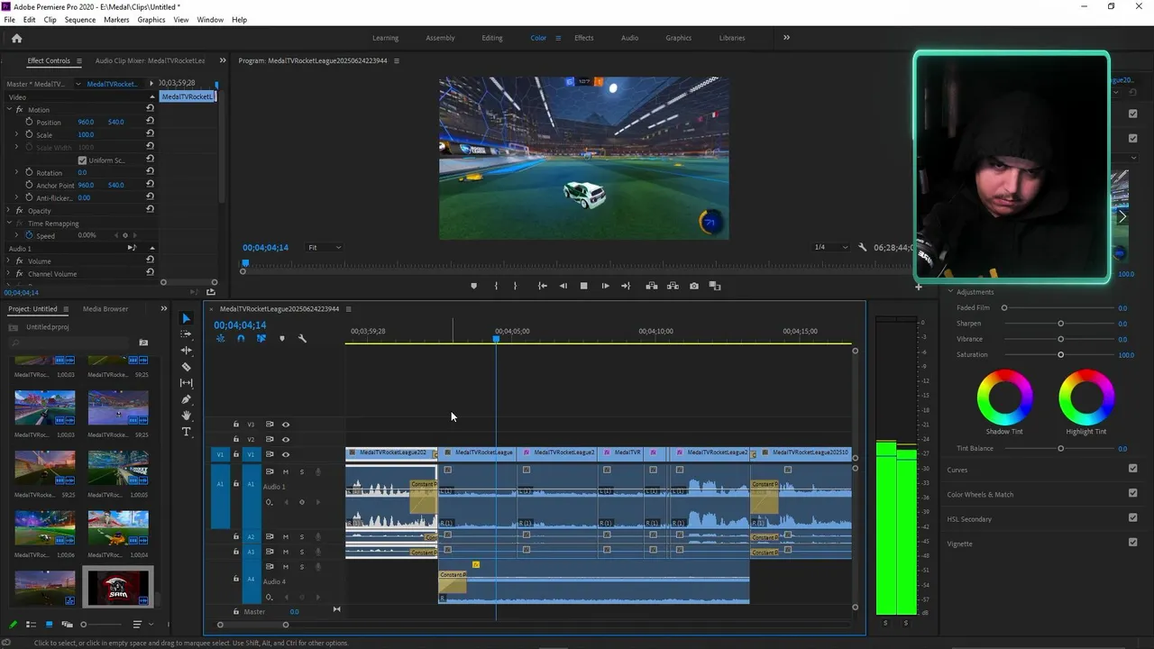This screenshot has height=649, width=1154.
Task: Click the Lift button in Program monitor
Action: (651, 286)
